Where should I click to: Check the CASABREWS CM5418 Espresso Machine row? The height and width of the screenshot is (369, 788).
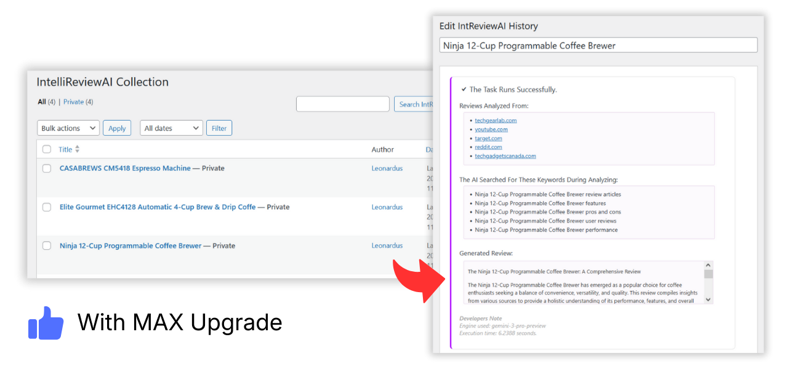tap(47, 169)
